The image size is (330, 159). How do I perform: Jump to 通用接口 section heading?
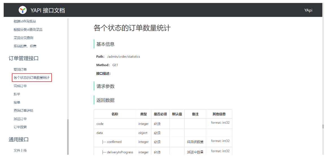click(x=19, y=140)
